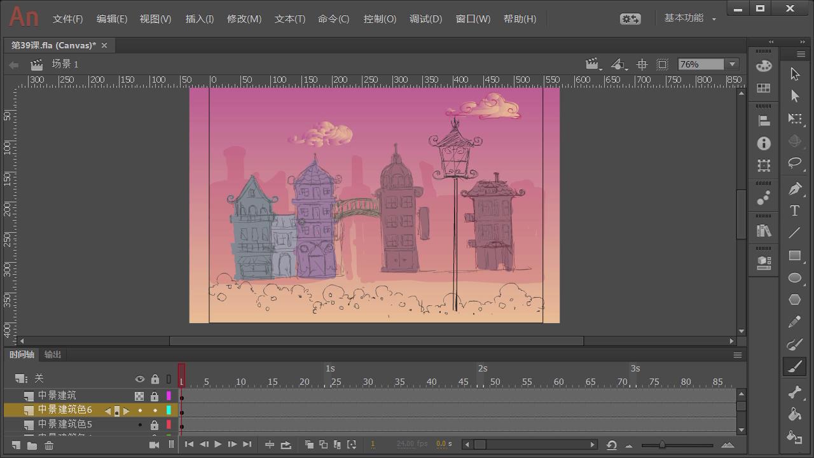Delete layer with trash icon
The width and height of the screenshot is (814, 458).
(49, 445)
